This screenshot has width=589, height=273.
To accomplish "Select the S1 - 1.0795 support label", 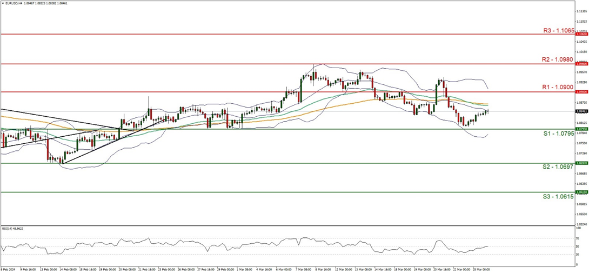I will click(557, 133).
